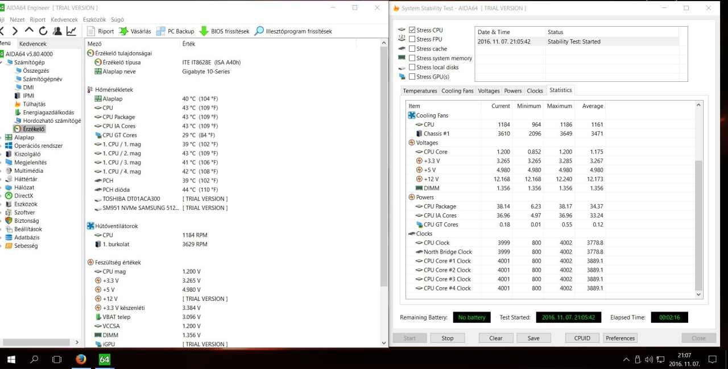Open taskbar search
This screenshot has height=369, width=728.
[34, 359]
